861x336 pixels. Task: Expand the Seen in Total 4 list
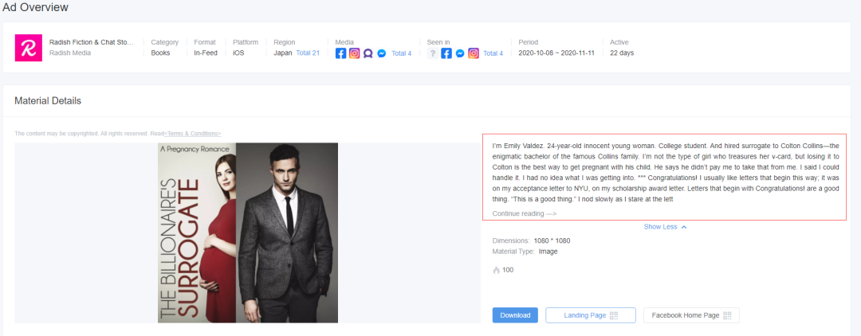493,53
